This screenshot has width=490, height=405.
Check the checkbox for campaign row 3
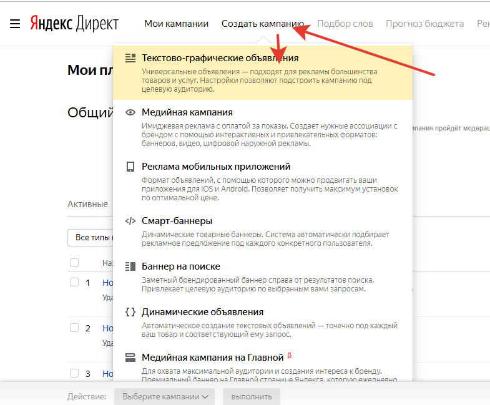click(x=74, y=373)
